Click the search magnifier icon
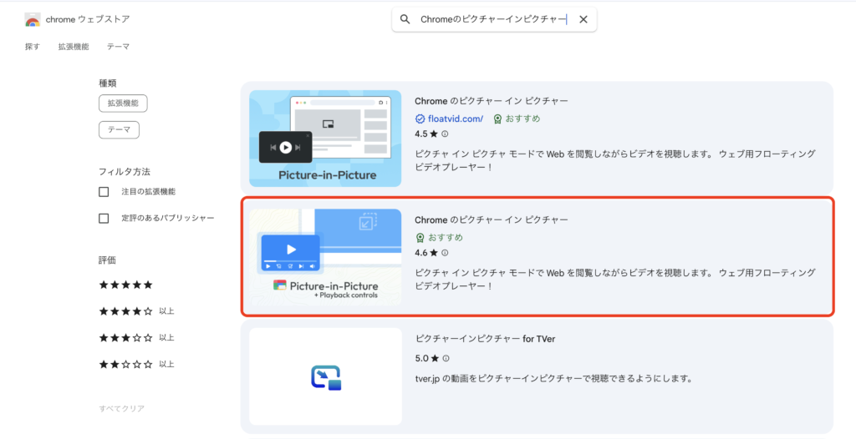 click(x=405, y=19)
